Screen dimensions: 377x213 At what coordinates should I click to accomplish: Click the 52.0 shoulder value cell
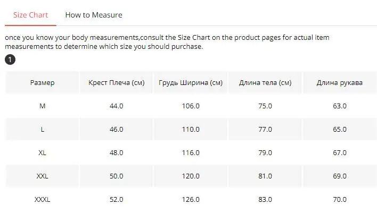tap(117, 199)
